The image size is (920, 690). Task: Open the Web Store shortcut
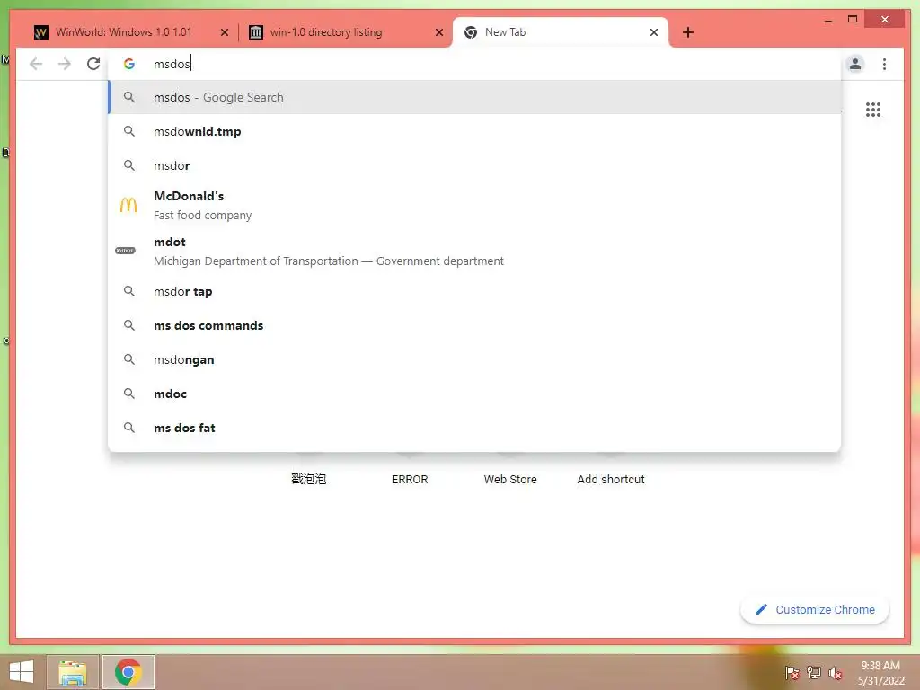[x=510, y=480]
